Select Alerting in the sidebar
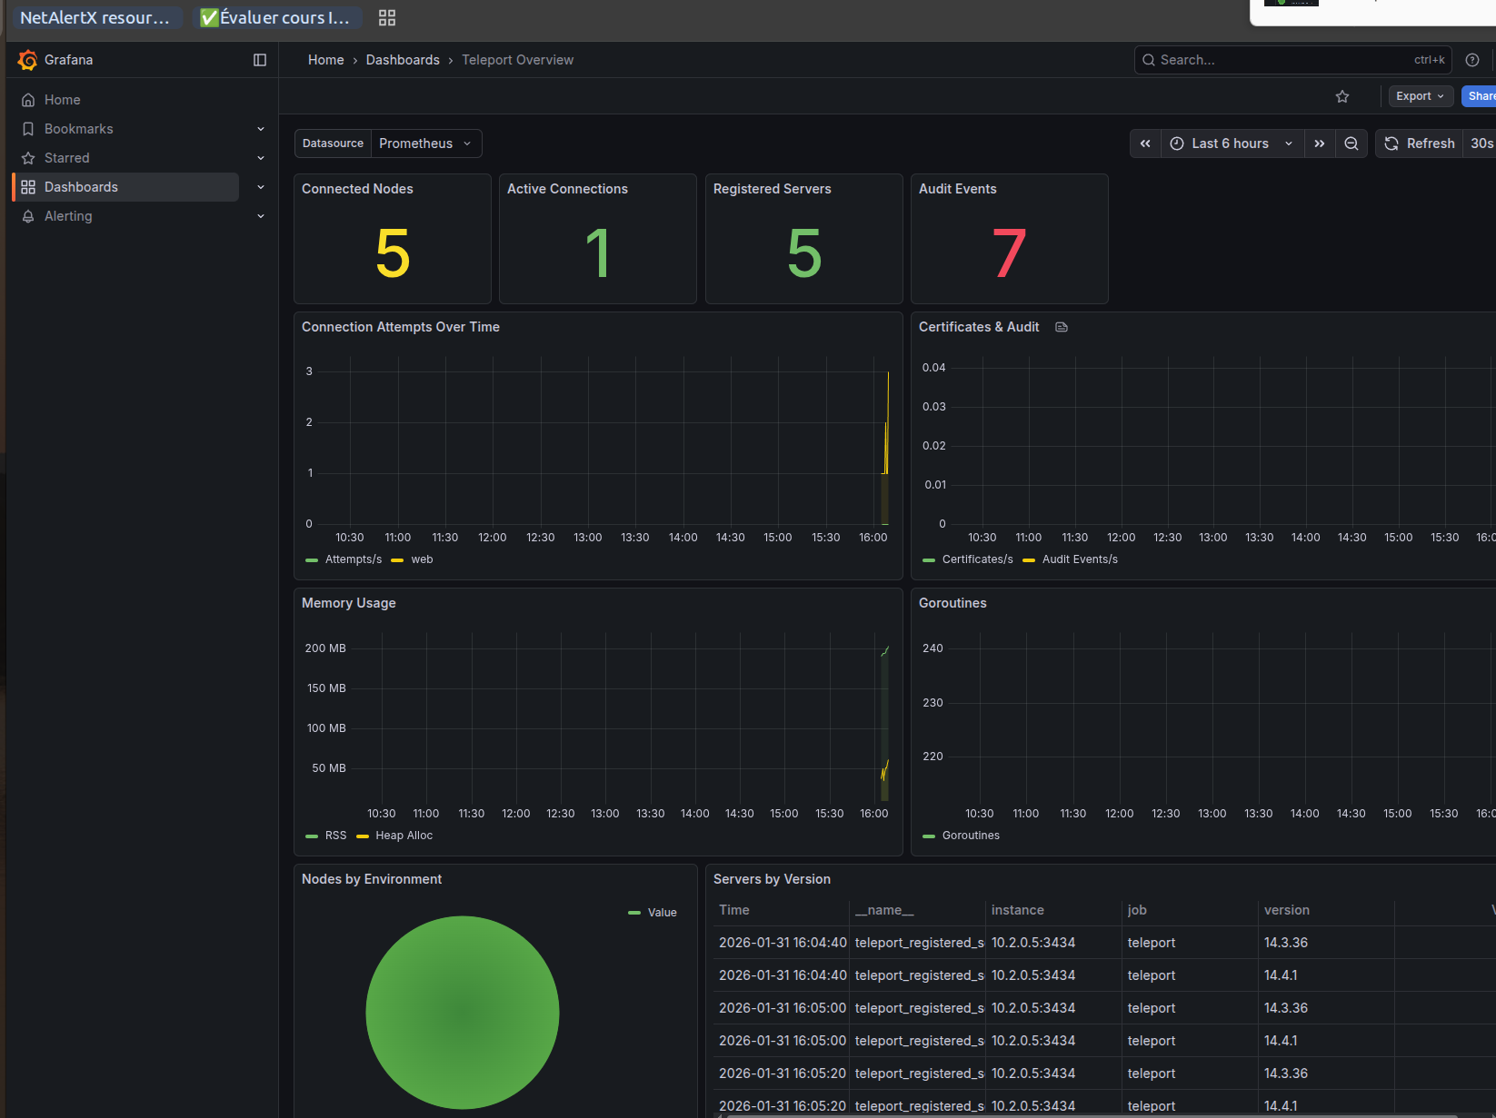The image size is (1496, 1118). (x=68, y=216)
